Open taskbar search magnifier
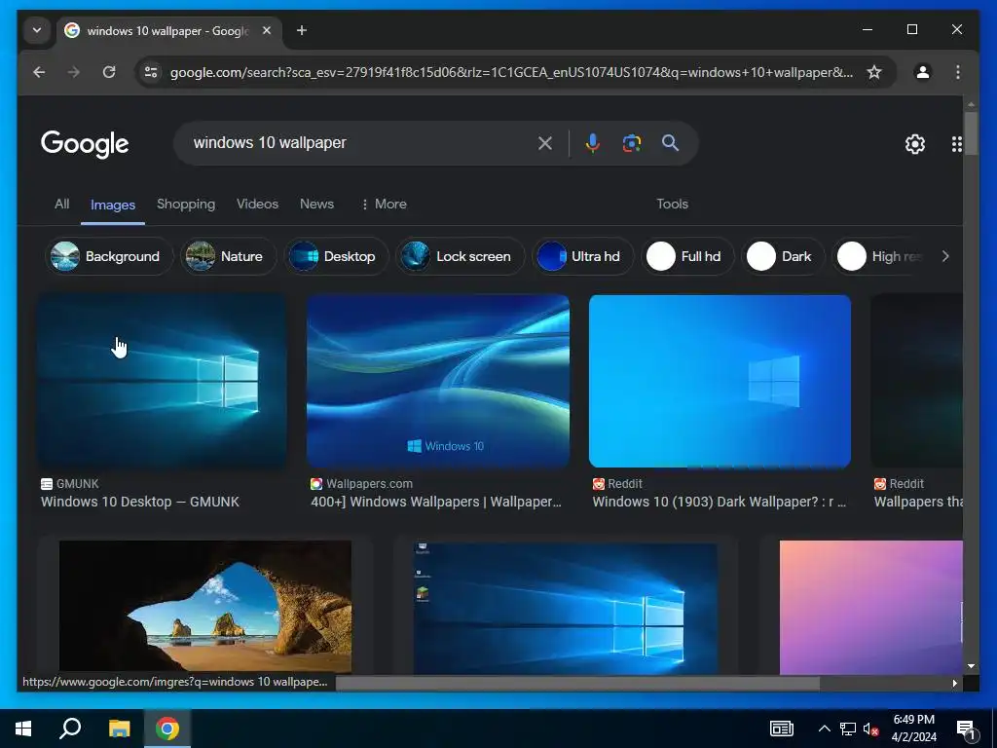 [x=70, y=729]
